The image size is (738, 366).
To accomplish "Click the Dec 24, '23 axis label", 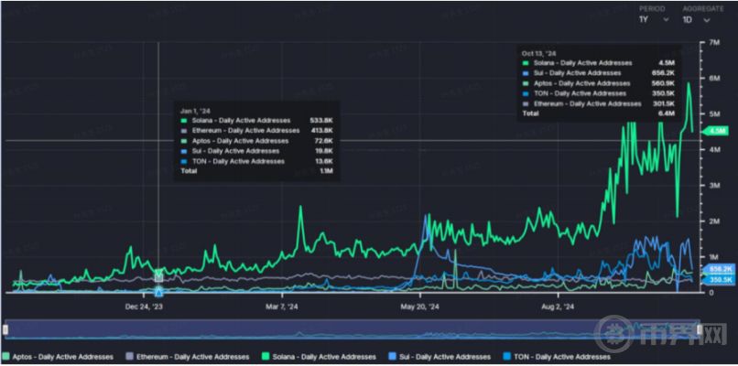I will coord(144,307).
